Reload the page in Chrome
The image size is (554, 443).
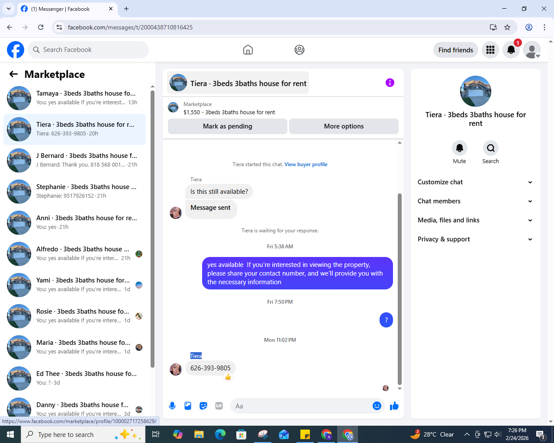point(41,27)
